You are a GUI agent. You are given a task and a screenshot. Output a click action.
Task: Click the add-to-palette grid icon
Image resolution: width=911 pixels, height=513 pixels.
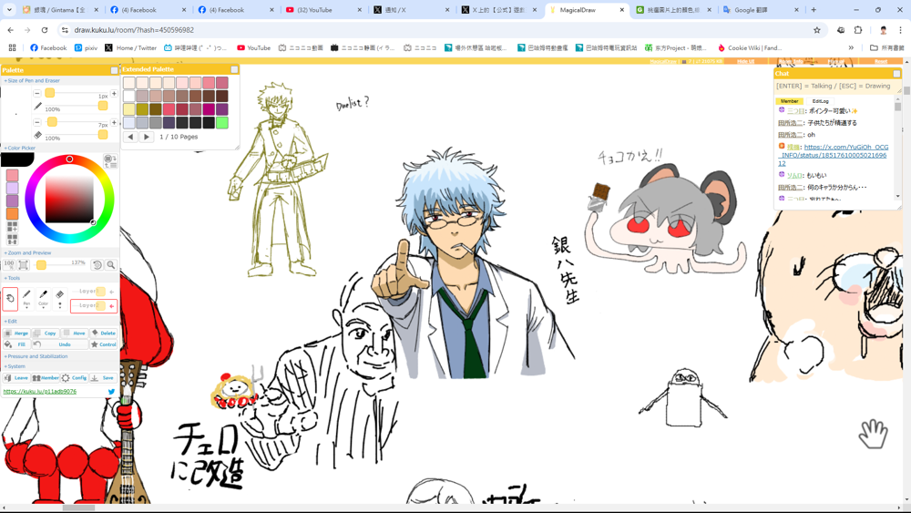tap(12, 227)
